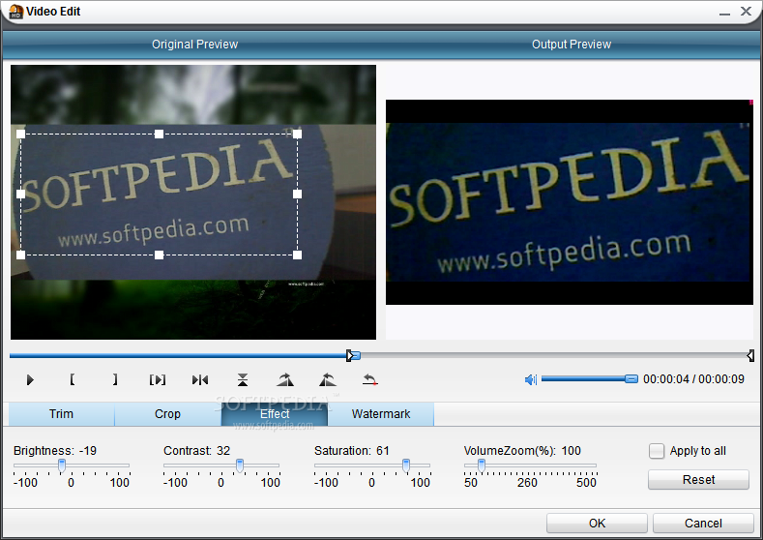The width and height of the screenshot is (763, 540).
Task: Open the Crop tab
Action: coord(167,414)
